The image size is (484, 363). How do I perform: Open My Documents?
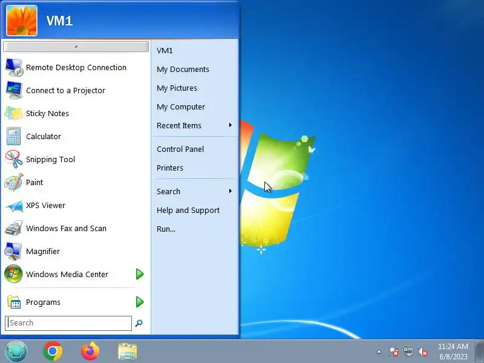(183, 69)
